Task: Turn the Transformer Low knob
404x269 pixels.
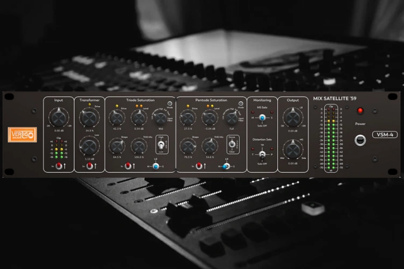Action: [x=89, y=146]
